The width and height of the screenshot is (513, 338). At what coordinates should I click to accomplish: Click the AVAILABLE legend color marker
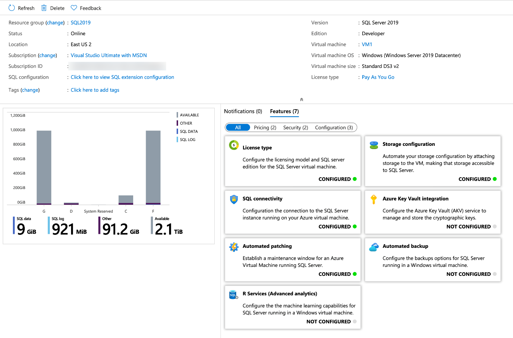(x=177, y=115)
